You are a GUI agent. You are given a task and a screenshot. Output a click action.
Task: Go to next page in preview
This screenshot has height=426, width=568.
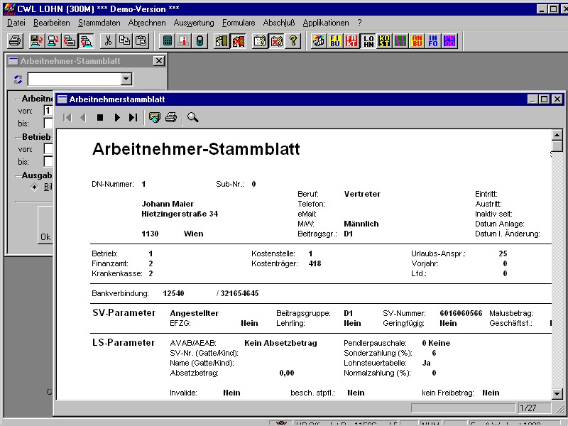click(x=117, y=117)
